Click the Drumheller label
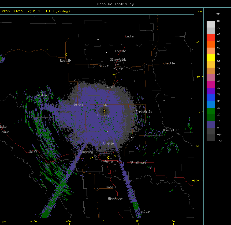 click(171, 130)
